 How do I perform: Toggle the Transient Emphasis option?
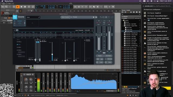pos(85,40)
